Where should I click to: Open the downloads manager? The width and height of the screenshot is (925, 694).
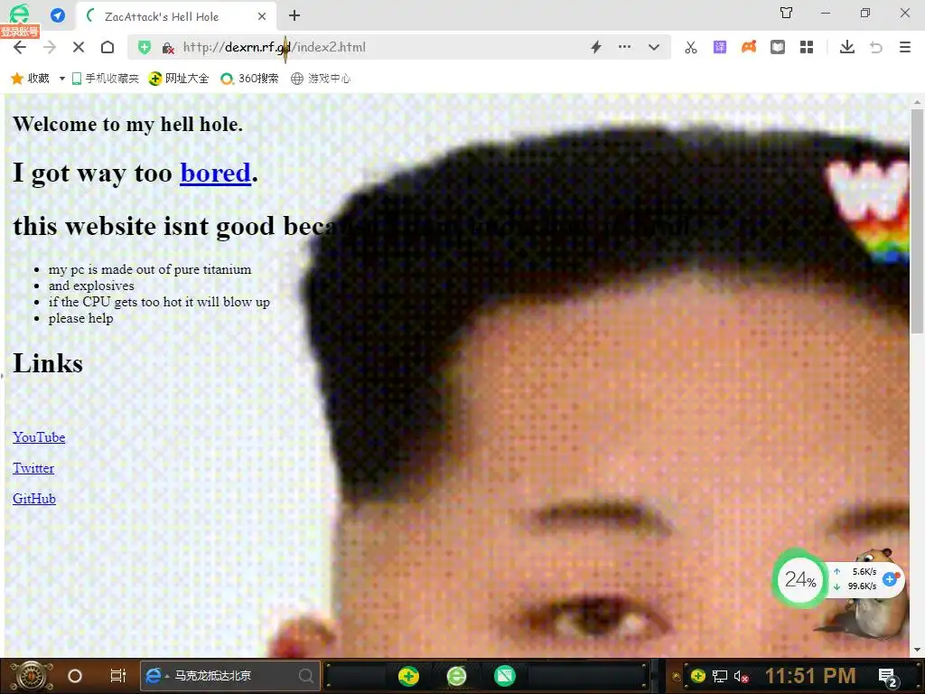847,47
